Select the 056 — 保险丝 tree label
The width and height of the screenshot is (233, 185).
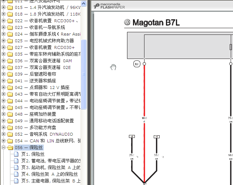[29, 148]
